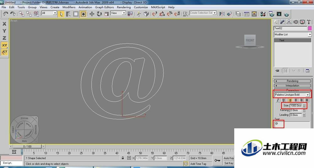Increase Size value with spinner arrows

tap(304, 106)
